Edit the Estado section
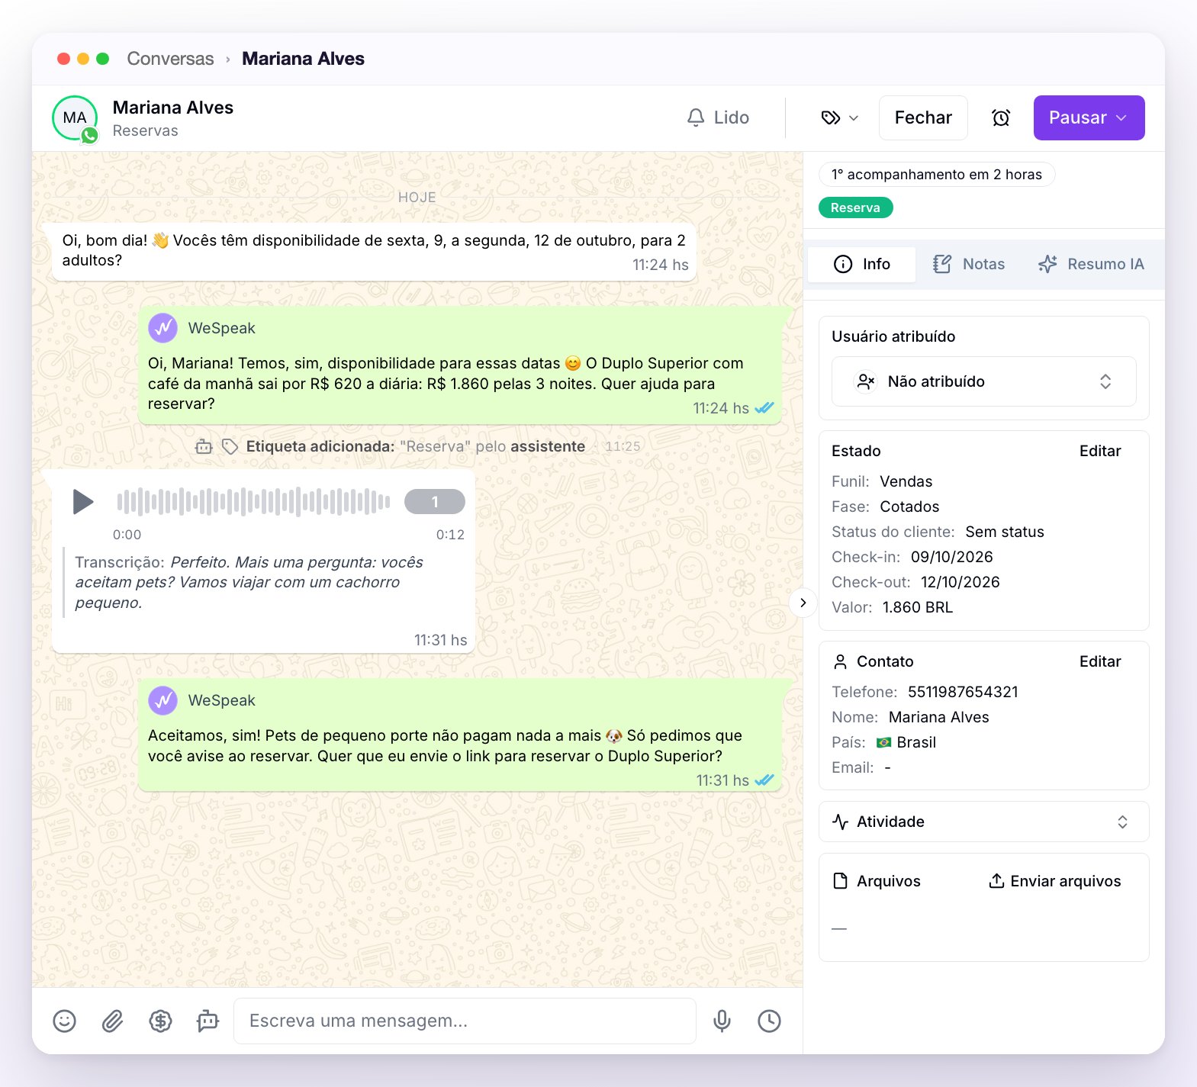This screenshot has width=1197, height=1087. [1099, 451]
